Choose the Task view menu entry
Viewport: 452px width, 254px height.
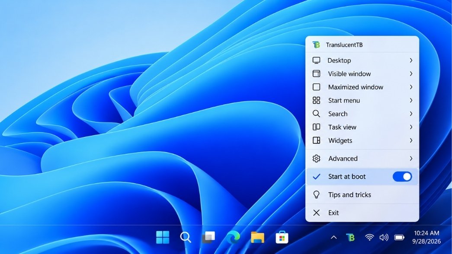(362, 127)
